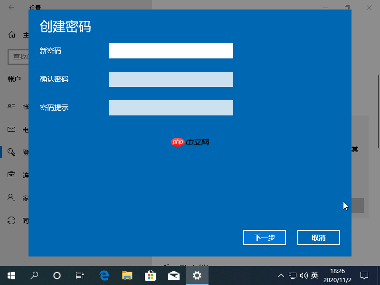Click the 下一步 button
The image size is (380, 285).
point(264,237)
